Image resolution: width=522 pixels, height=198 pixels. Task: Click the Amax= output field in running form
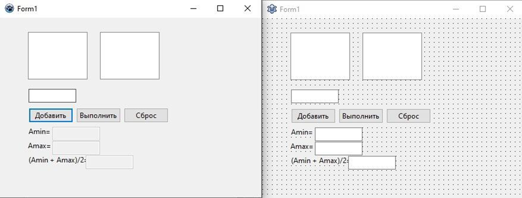76,148
